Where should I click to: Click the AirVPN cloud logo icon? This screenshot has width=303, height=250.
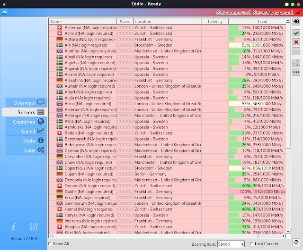pos(4,12)
